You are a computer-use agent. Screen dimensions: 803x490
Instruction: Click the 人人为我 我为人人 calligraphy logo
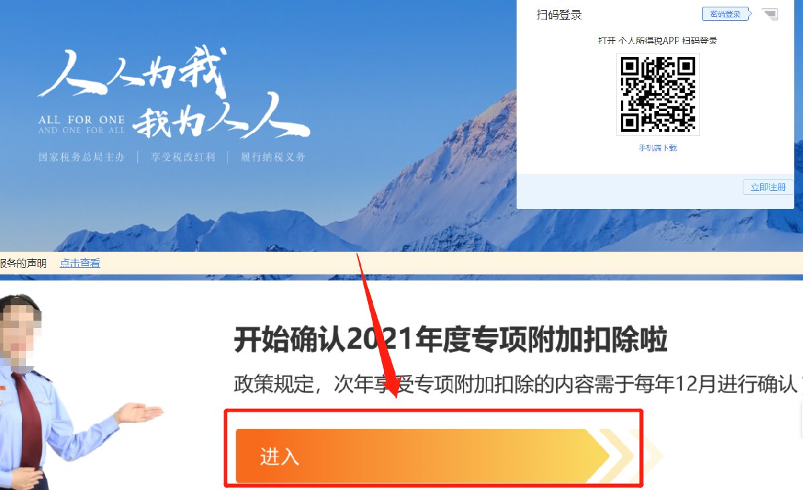click(173, 92)
